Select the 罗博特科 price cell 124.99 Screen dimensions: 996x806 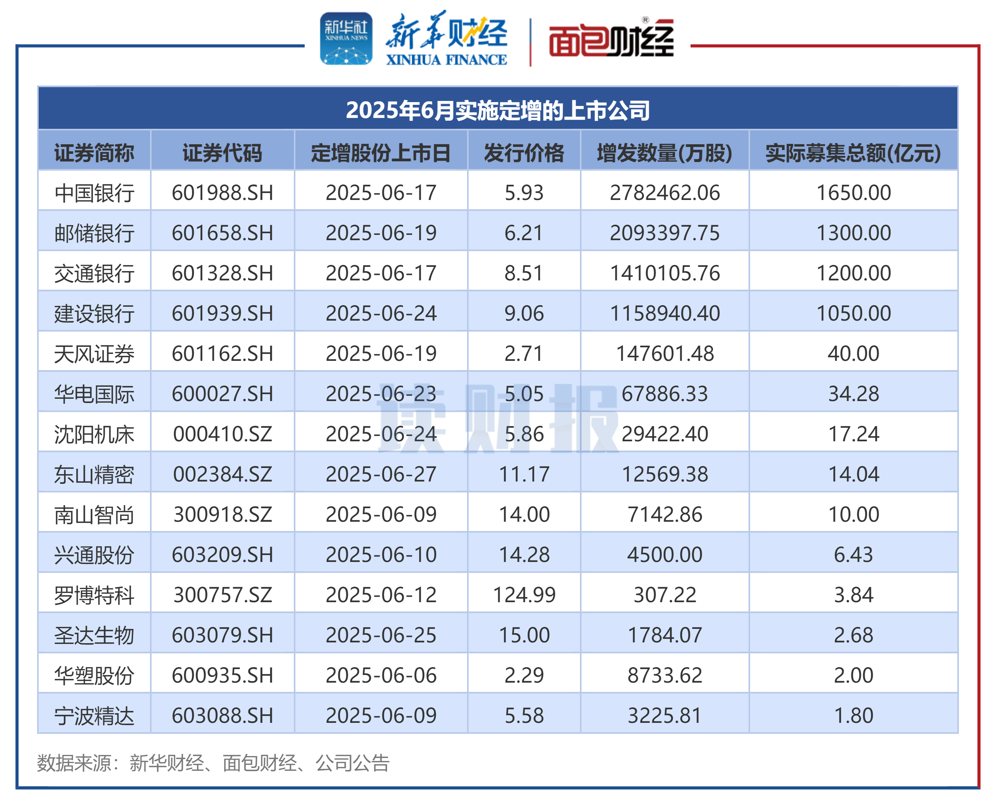pyautogui.click(x=524, y=595)
